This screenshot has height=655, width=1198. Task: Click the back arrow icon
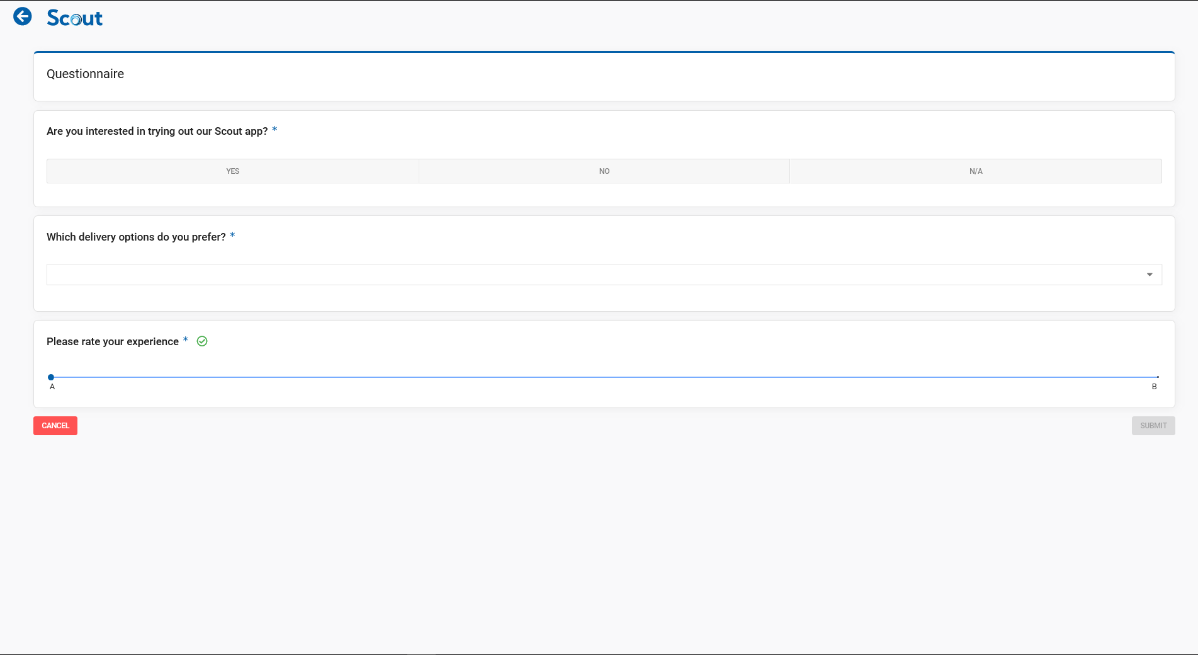click(23, 16)
